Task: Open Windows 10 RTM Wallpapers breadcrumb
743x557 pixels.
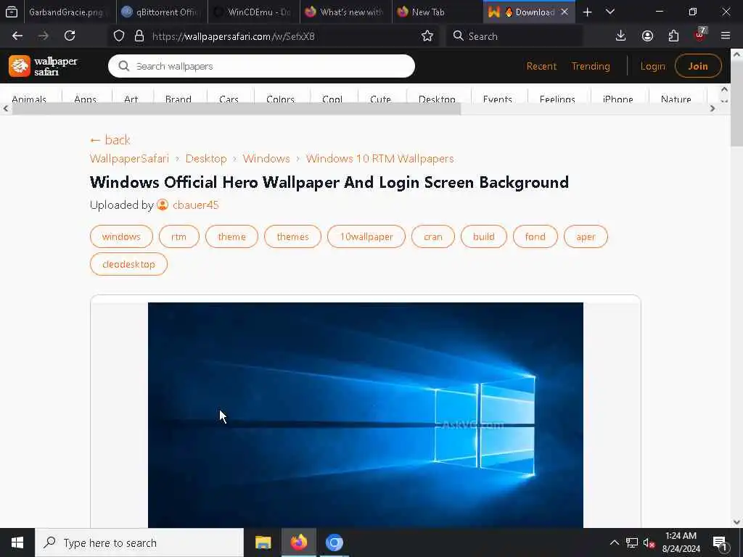Action: click(x=379, y=159)
